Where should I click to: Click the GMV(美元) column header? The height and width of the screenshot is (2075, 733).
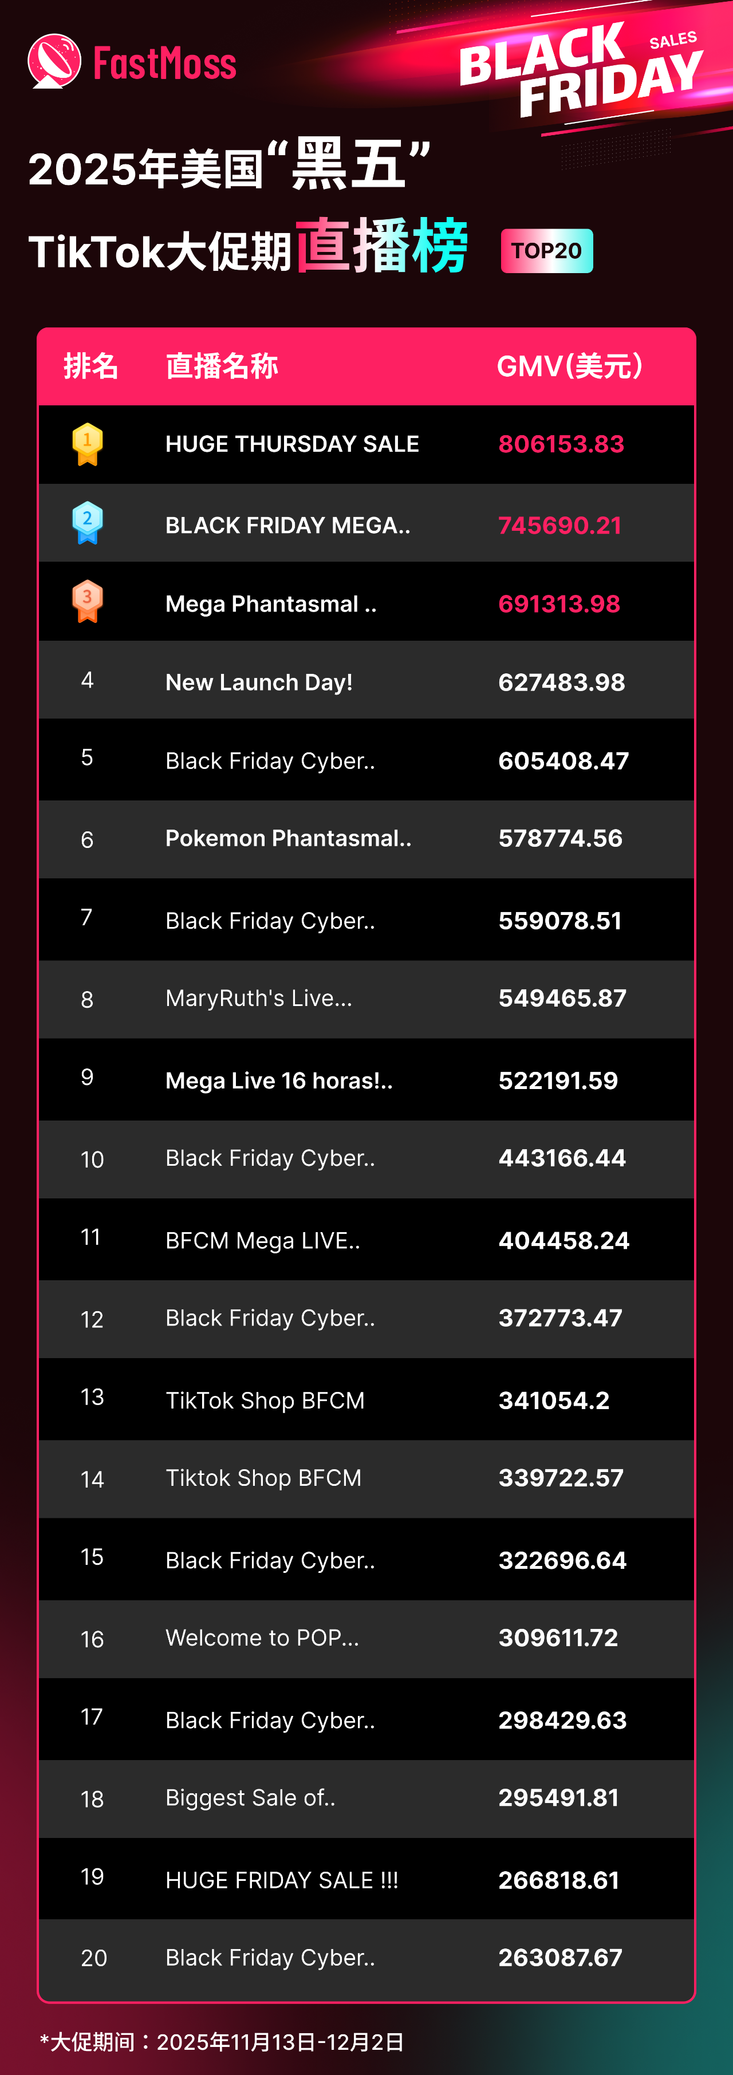click(x=569, y=366)
